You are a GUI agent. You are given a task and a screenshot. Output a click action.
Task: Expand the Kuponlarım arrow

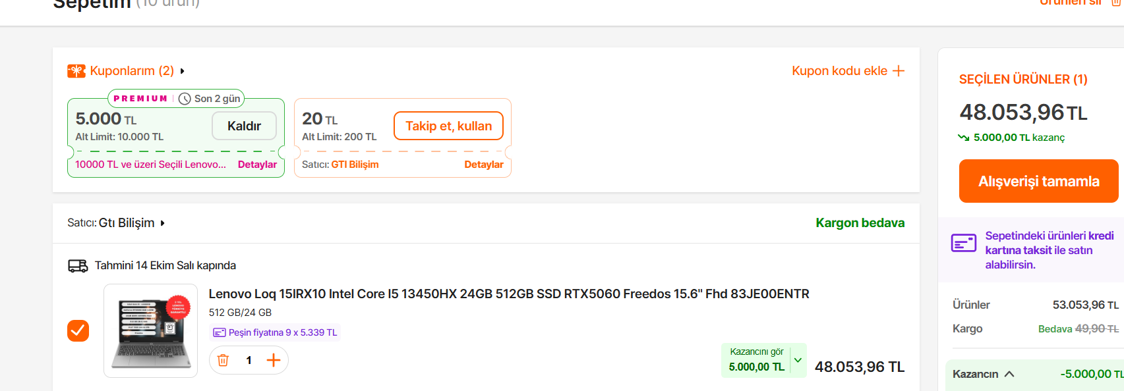click(x=183, y=71)
